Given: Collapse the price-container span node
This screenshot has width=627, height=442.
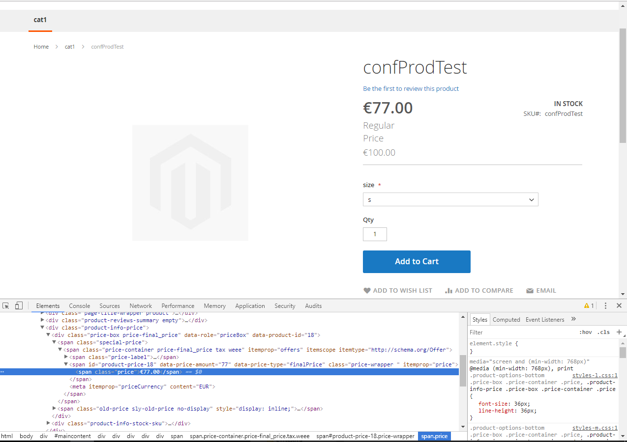Looking at the screenshot, I should 60,350.
